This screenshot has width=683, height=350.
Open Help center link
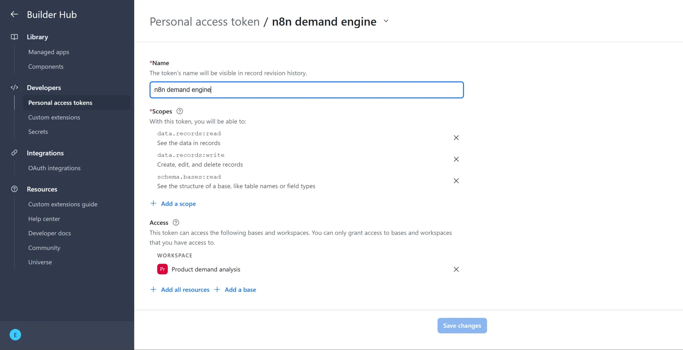(x=44, y=219)
